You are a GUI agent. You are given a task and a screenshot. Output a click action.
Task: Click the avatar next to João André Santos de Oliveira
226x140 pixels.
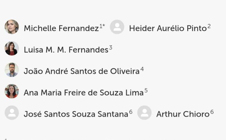(12, 70)
